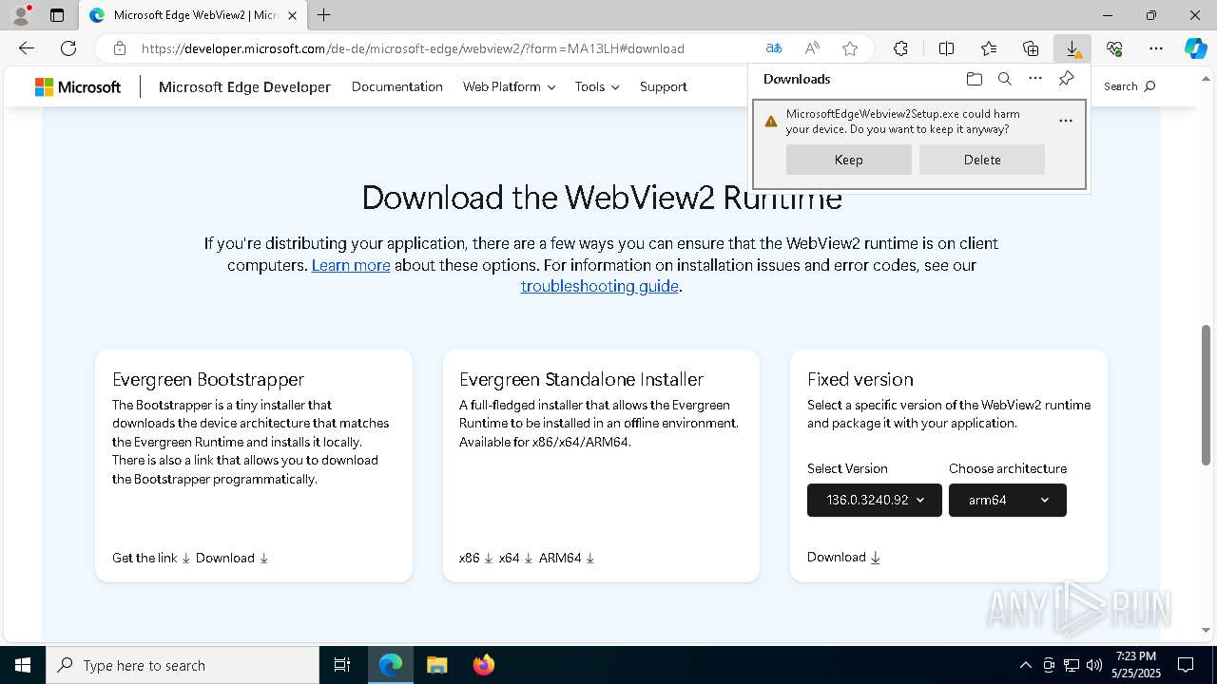Open the Favorites list
The image size is (1217, 684).
click(989, 48)
